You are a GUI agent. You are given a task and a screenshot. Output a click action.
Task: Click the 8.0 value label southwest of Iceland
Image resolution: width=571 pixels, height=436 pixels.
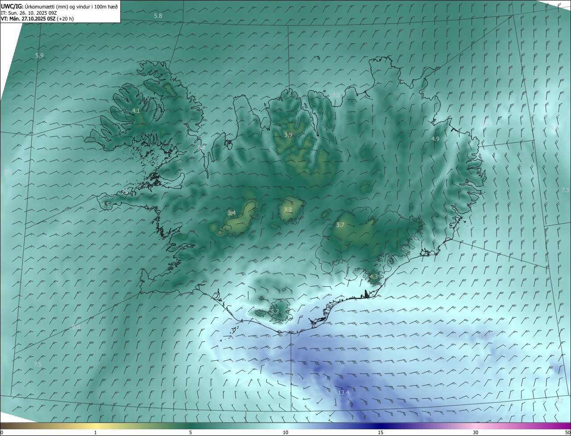76,327
